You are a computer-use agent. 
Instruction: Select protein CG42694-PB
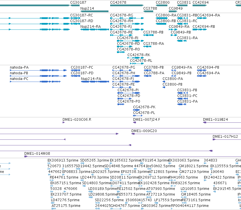coord(208,67)
